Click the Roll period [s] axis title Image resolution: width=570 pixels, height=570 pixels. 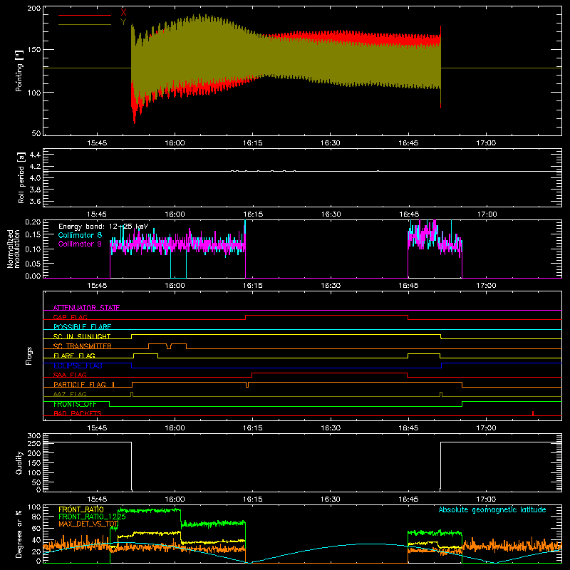(21, 177)
